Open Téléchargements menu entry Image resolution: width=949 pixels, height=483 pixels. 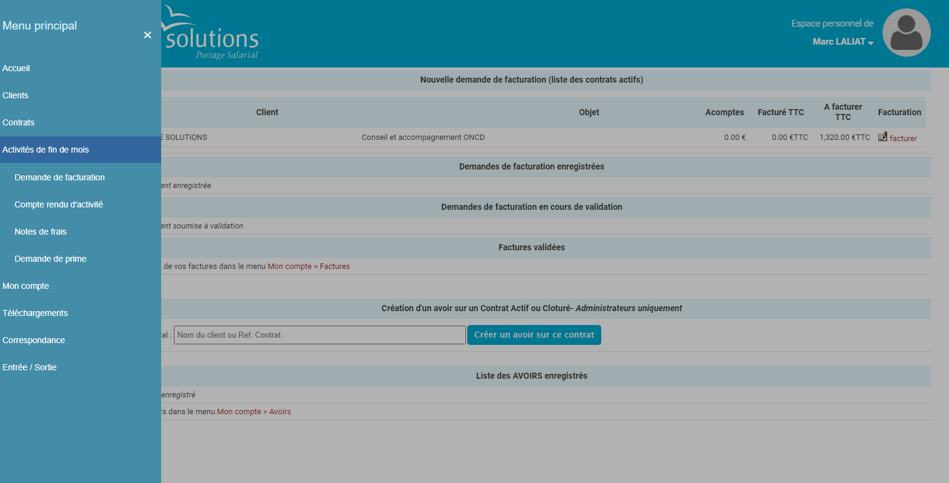coord(35,313)
